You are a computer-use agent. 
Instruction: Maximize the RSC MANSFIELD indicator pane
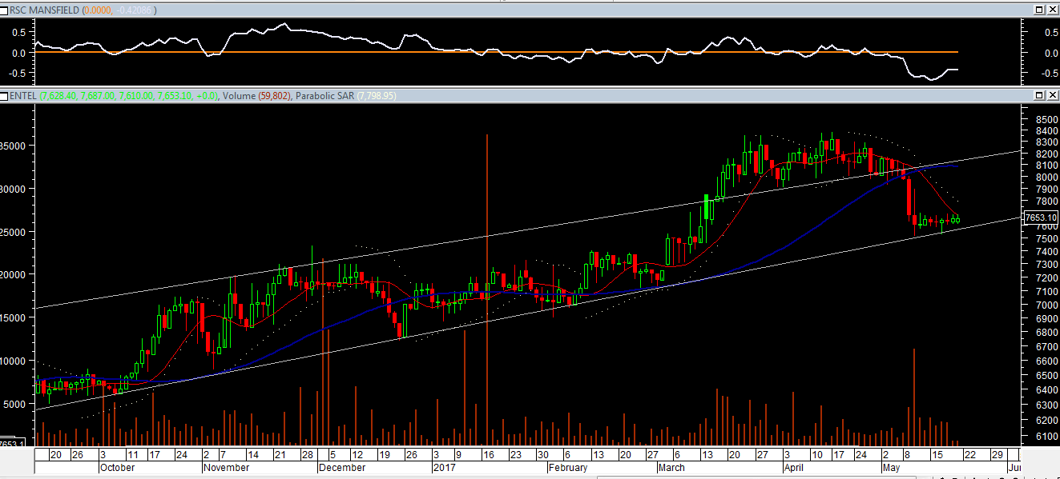(1038, 10)
